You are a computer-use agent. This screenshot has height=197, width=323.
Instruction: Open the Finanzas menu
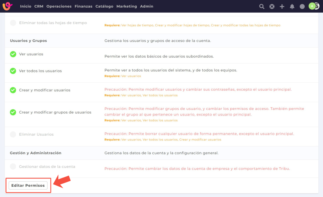tap(83, 6)
